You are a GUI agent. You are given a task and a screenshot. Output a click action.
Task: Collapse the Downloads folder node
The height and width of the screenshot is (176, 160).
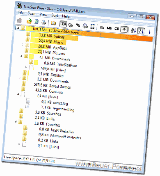click(x=21, y=56)
